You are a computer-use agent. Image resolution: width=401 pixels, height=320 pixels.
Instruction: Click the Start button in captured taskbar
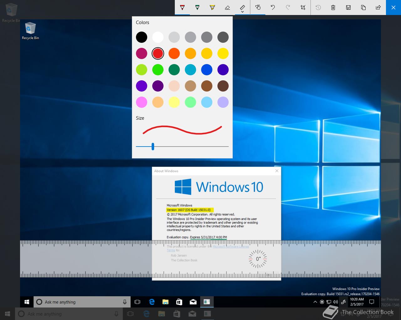pos(27,302)
